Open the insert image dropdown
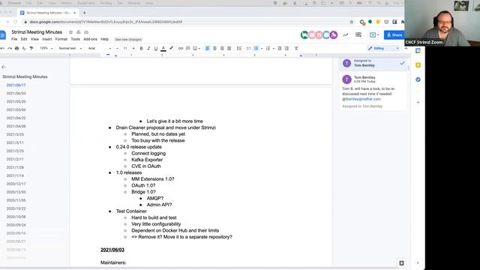480x270 pixels. coord(196,48)
